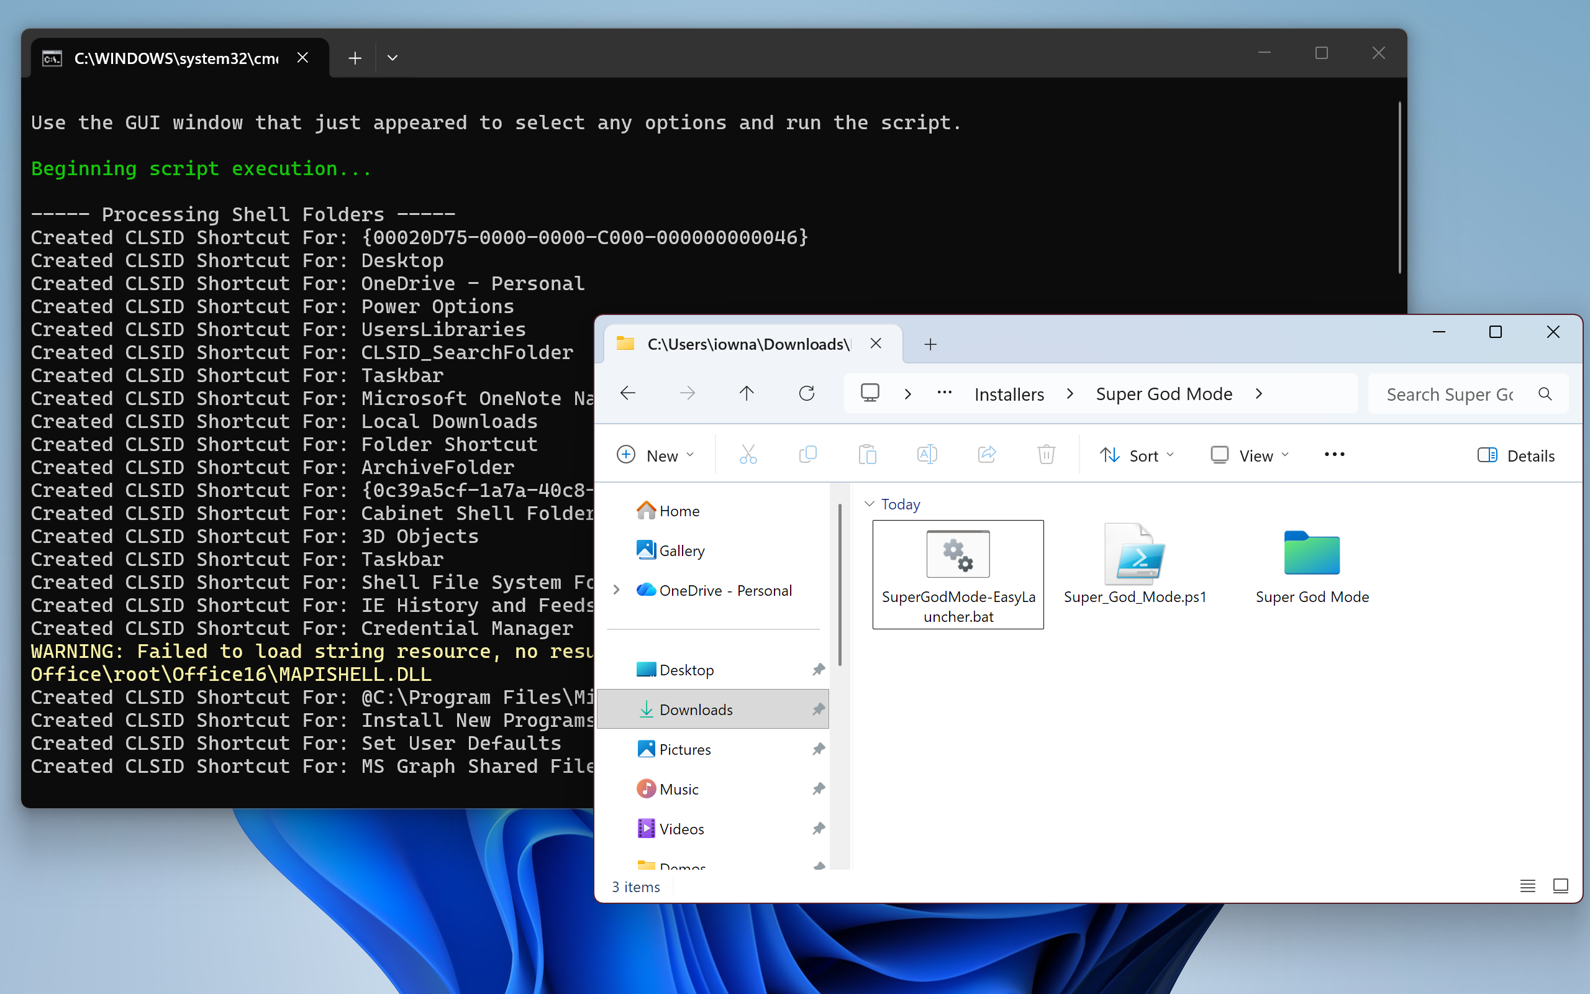Unpin Downloads using its pin icon

point(818,709)
